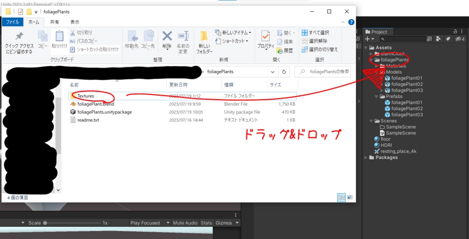Screen dimensions: 469x239
Task: Toggle the Unity Project panel lock
Action: pos(455,32)
